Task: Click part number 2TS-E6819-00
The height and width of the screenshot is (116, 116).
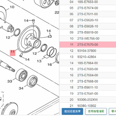Action: [x=88, y=33]
